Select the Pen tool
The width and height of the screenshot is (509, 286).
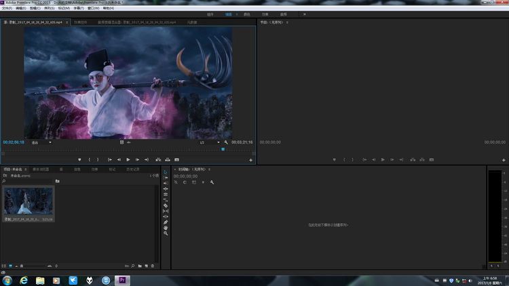(166, 222)
